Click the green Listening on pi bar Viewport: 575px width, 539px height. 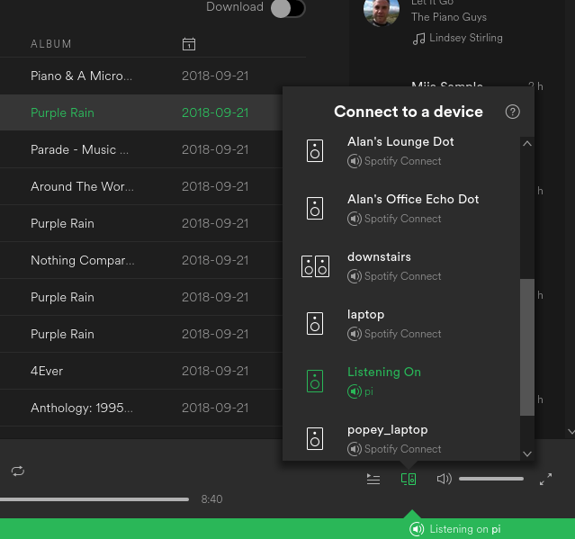288,529
